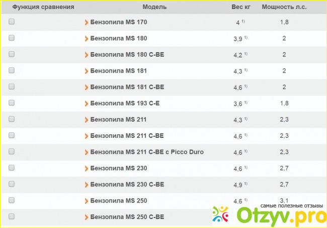Viewport: 327px width, 228px height.
Task: Tick the checkbox for MS 211 C-BE Picco Duro
Action: [12, 152]
